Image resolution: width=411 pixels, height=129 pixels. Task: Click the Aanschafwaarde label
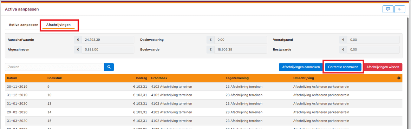(21, 40)
